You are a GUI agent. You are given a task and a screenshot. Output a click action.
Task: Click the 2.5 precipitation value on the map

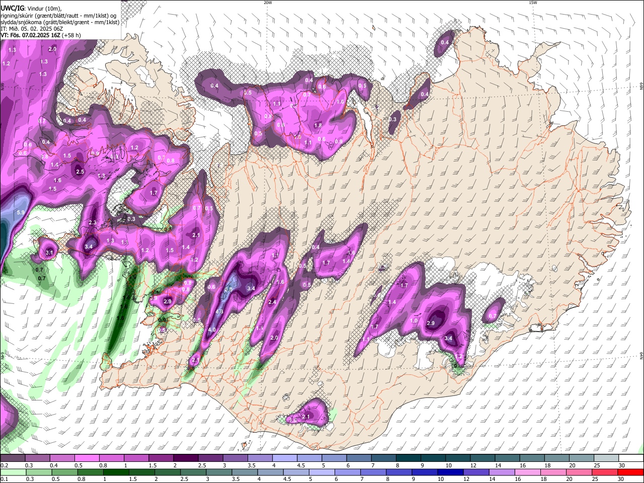point(79,172)
